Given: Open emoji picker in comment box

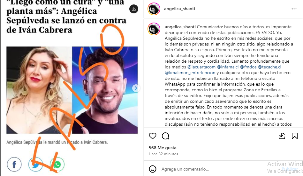Looking at the screenshot, I should [x=153, y=169].
